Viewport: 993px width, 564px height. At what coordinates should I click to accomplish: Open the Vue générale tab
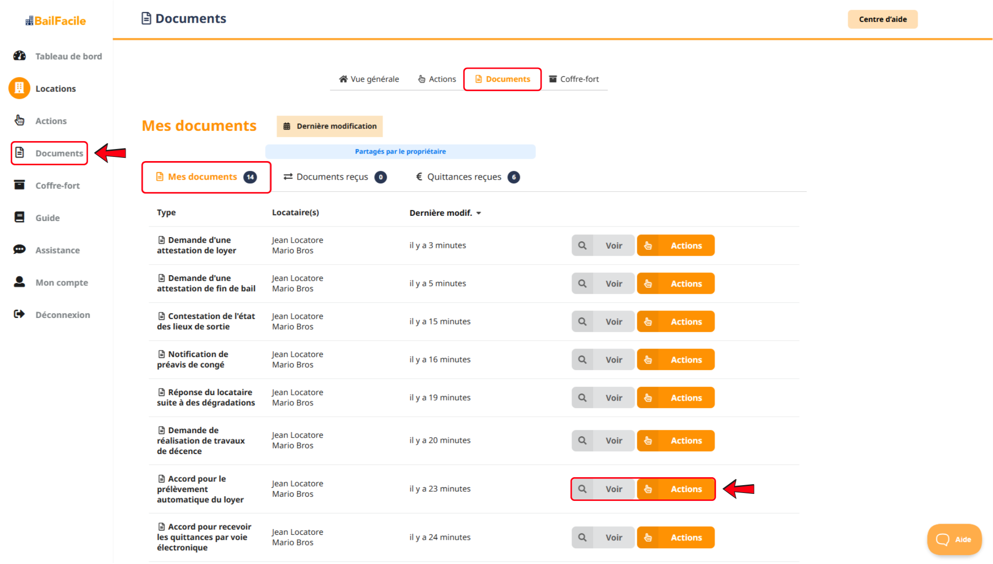click(369, 79)
